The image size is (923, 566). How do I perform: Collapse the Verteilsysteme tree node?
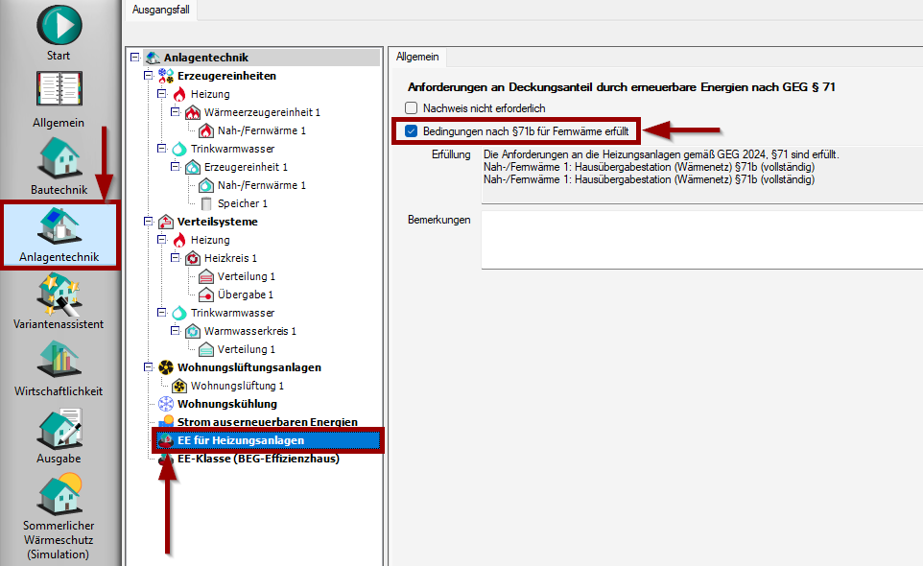coord(148,222)
